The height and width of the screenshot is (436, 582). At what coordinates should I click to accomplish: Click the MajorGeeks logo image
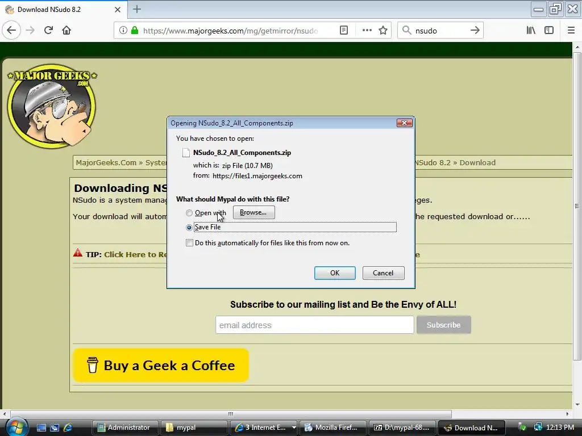pos(52,106)
